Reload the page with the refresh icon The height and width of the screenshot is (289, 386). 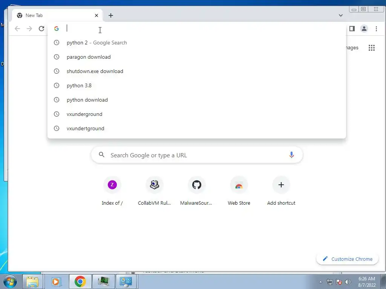click(x=41, y=29)
